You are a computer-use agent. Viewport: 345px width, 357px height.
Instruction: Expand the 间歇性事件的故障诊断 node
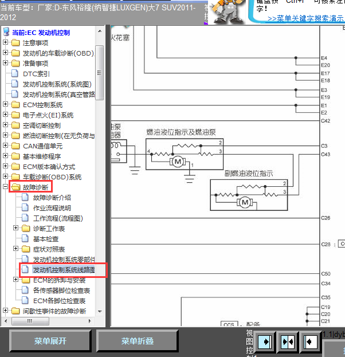pos(6,311)
